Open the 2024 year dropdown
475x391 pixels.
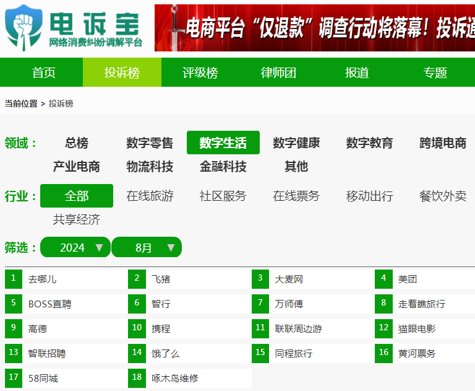point(75,247)
